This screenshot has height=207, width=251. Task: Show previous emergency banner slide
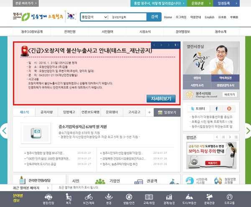click(x=154, y=45)
